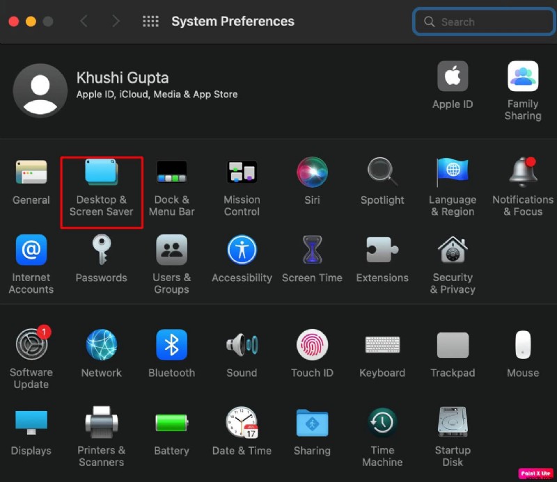This screenshot has width=557, height=482.
Task: Open Software Update pane
Action: [x=32, y=344]
